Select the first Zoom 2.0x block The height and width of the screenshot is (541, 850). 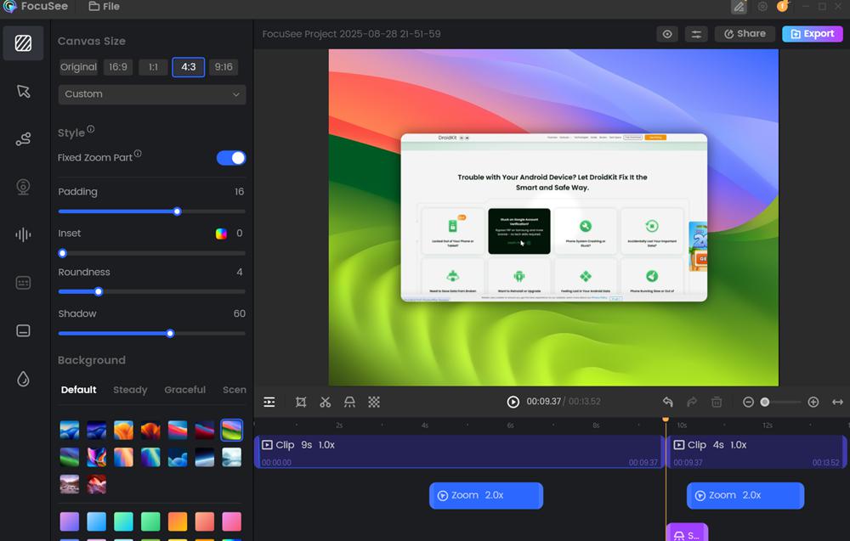[485, 495]
